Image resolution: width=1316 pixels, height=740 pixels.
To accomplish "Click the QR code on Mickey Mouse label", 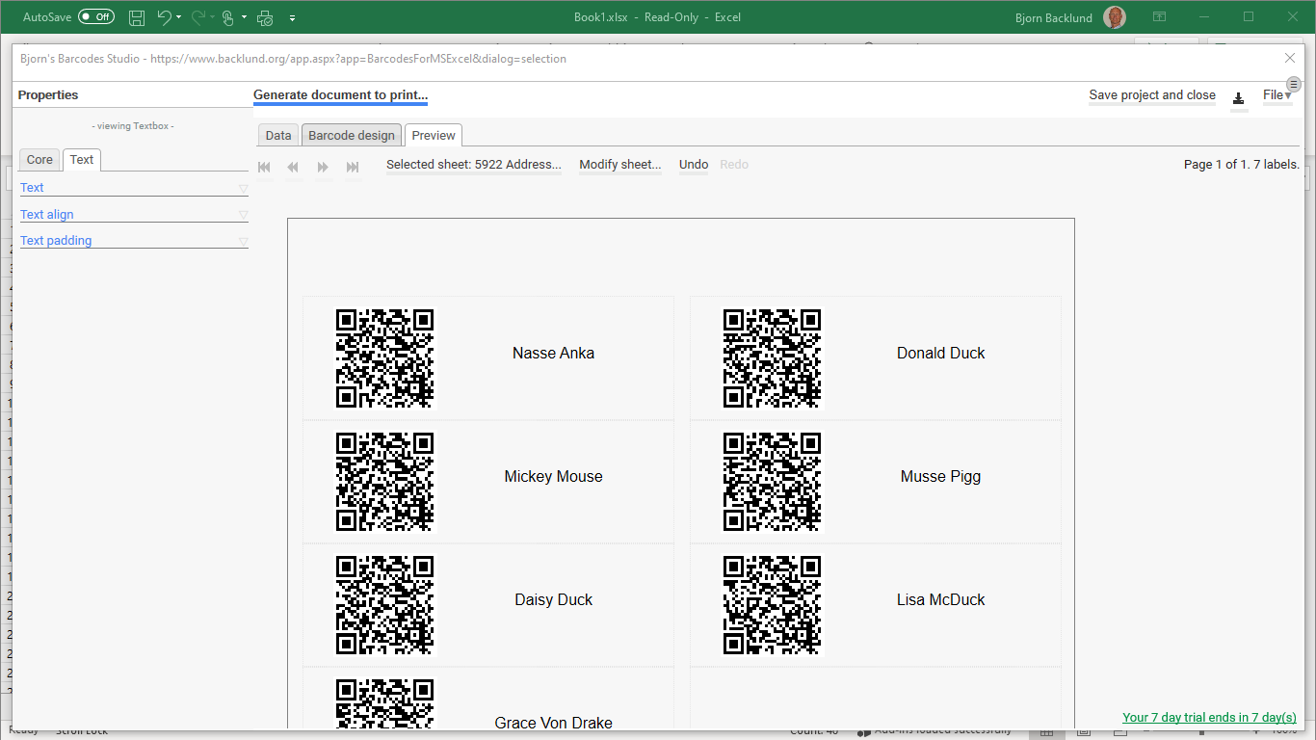I will pos(385,482).
